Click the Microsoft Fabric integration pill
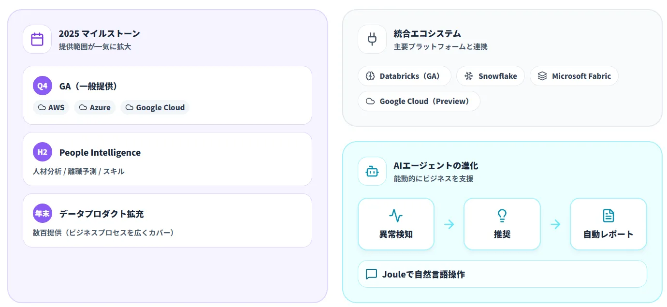This screenshot has height=307, width=667. click(574, 76)
